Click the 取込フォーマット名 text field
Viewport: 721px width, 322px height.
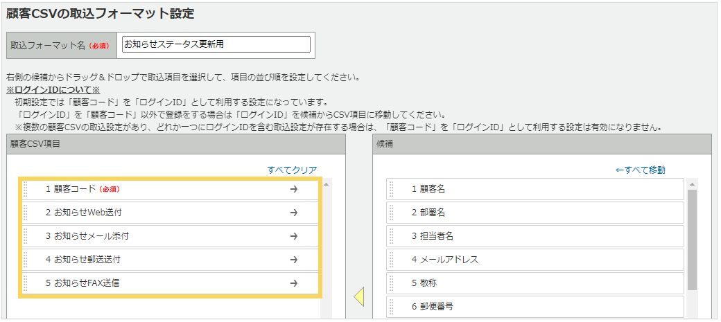coord(216,44)
